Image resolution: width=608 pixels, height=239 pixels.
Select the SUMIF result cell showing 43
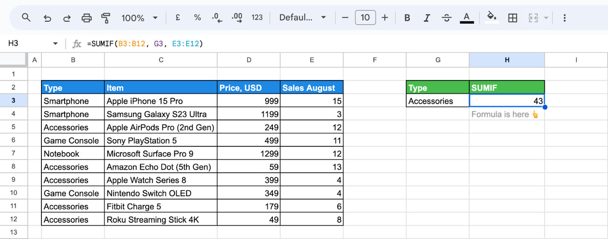[507, 101]
